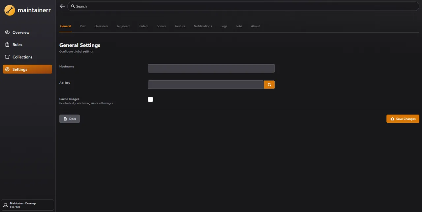The width and height of the screenshot is (422, 212).
Task: Enable the Cache Images checkbox
Action: (150, 99)
